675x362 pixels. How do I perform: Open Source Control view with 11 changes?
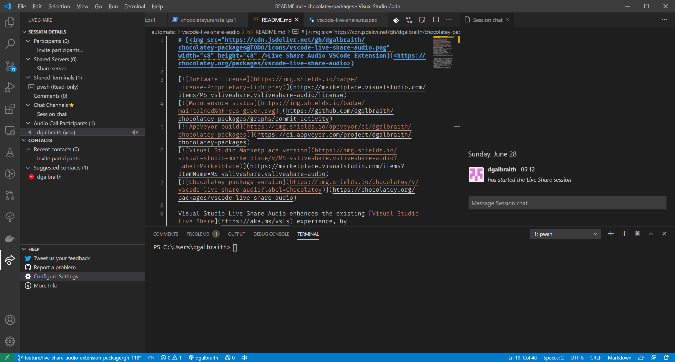point(10,66)
